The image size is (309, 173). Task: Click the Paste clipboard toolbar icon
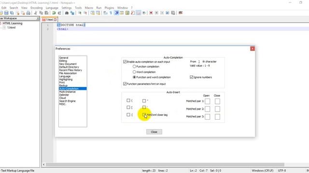[46, 13]
